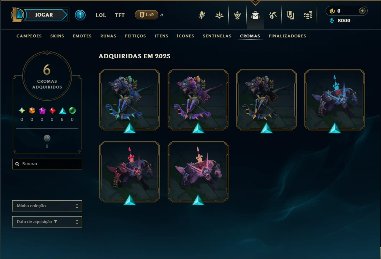
Task: Select the first blue Twitch chroma thumbnail
Action: [x=130, y=100]
